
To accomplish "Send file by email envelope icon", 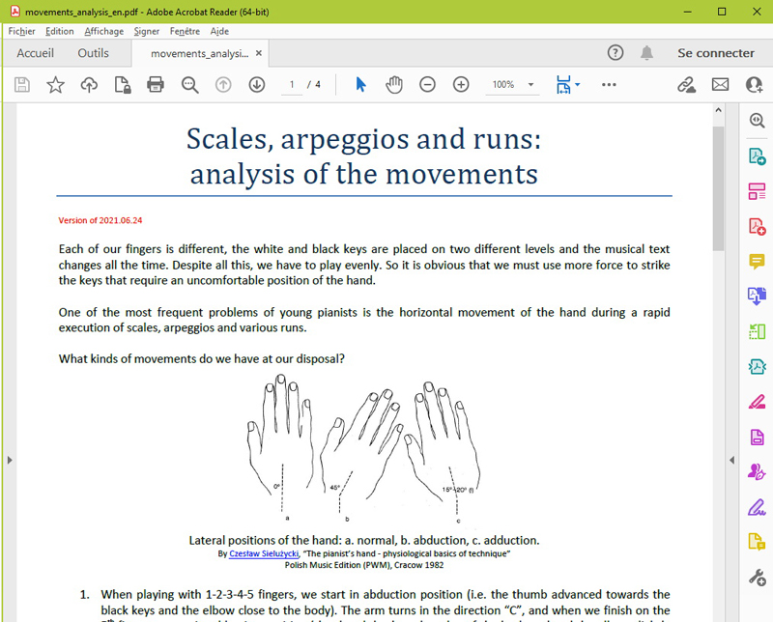I will tap(720, 85).
